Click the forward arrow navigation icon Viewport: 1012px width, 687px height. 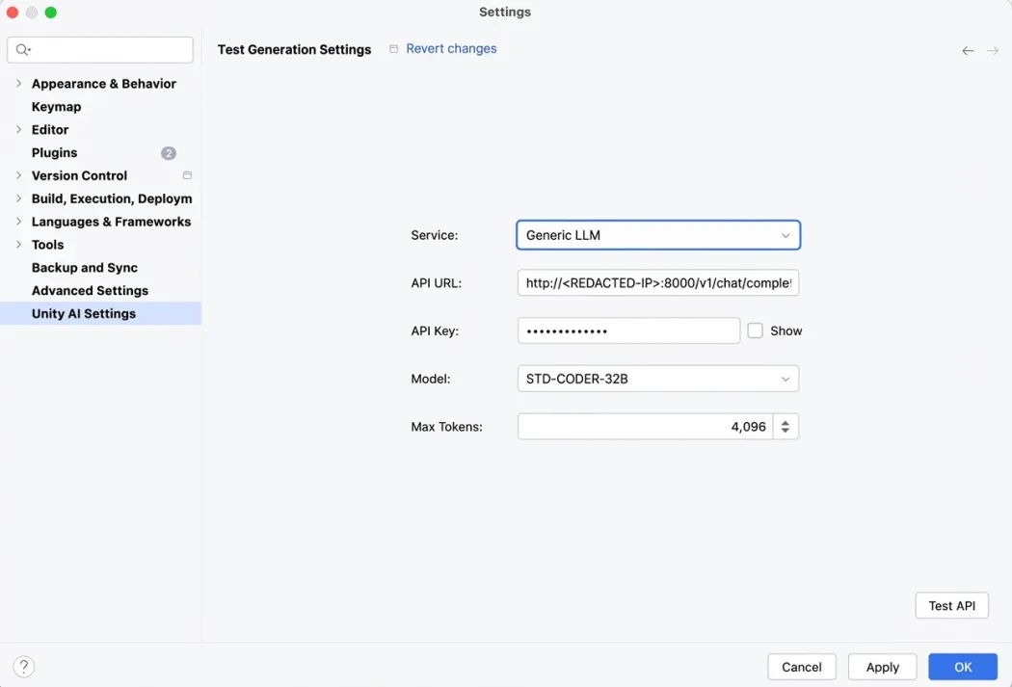tap(993, 51)
